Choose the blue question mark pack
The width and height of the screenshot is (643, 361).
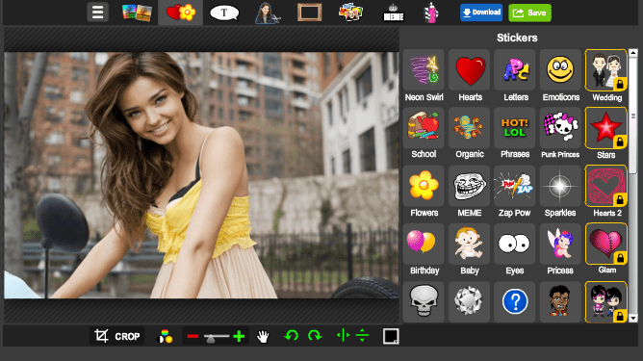515,302
